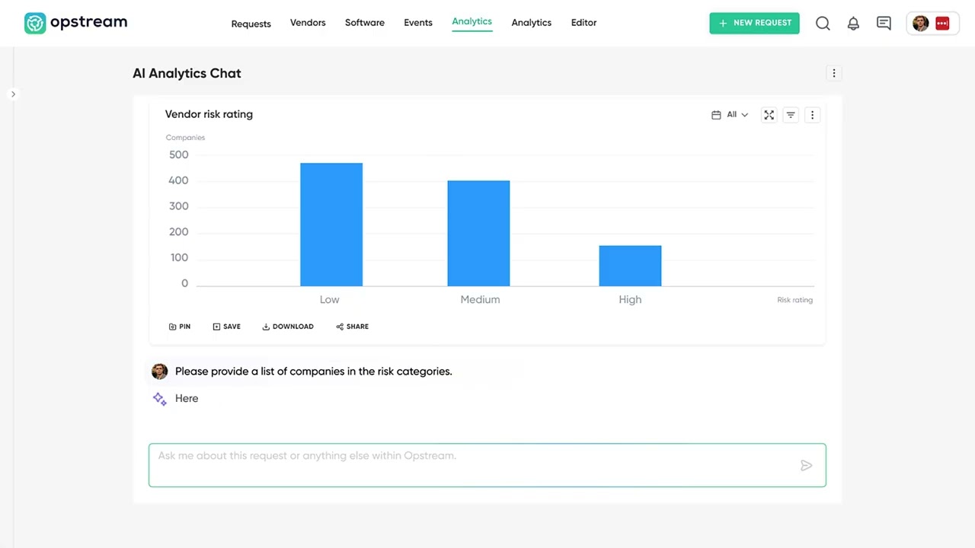975x548 pixels.
Task: Click the Medium axis label
Action: [x=480, y=300]
